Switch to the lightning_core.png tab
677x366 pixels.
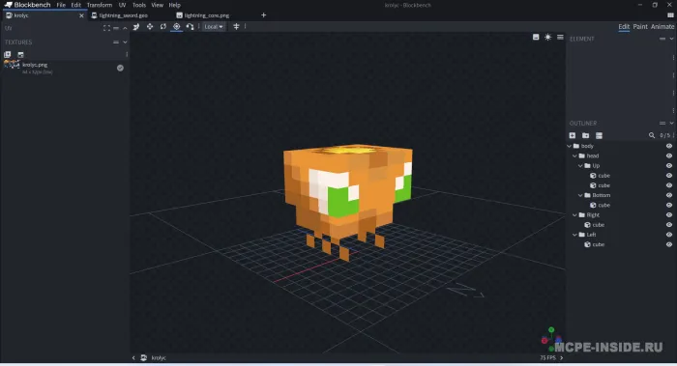click(x=207, y=15)
